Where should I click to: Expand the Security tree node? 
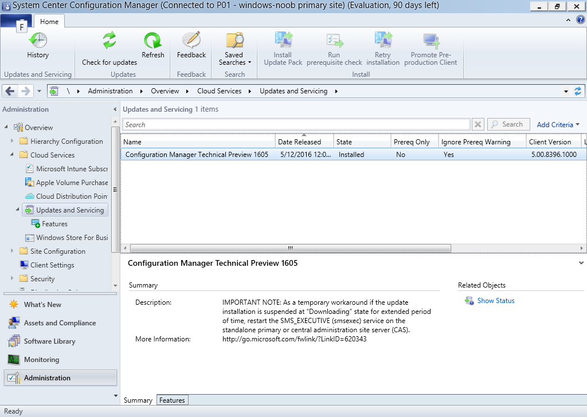tap(12, 278)
